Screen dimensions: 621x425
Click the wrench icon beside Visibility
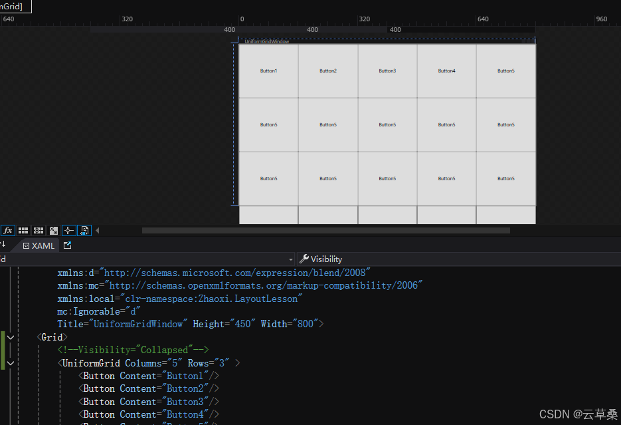coord(304,259)
